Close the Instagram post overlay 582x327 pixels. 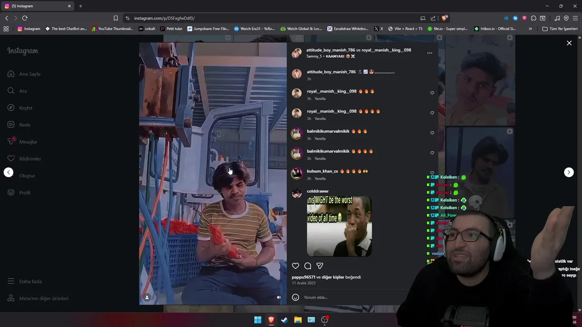tap(569, 43)
